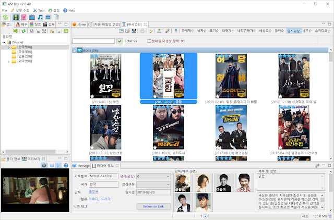Image resolution: width=334 pixels, height=220 pixels.
Task: Click the Reference Link button
Action: [153, 206]
